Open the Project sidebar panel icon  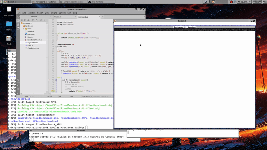[18, 21]
